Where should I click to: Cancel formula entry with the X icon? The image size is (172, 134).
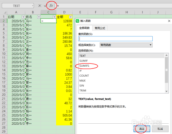(x=40, y=5)
